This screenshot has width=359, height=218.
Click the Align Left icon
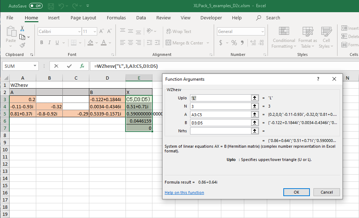[x=123, y=43]
